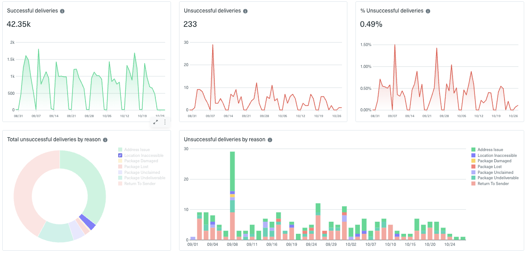Click info icon beside % Unsuccessful deliveries title
The image size is (526, 253).
pos(428,11)
